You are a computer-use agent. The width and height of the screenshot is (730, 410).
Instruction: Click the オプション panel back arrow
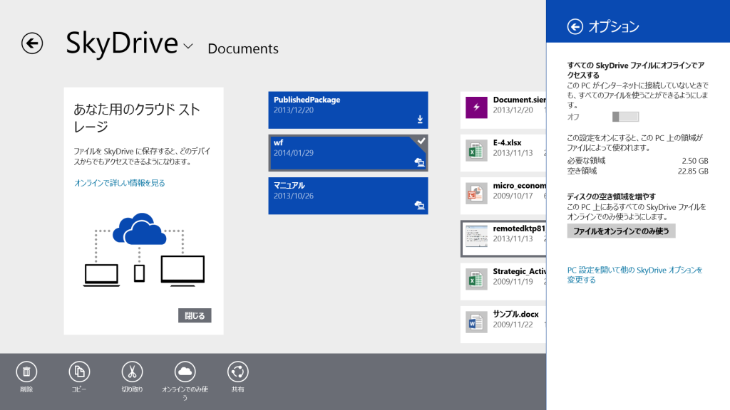coord(575,26)
